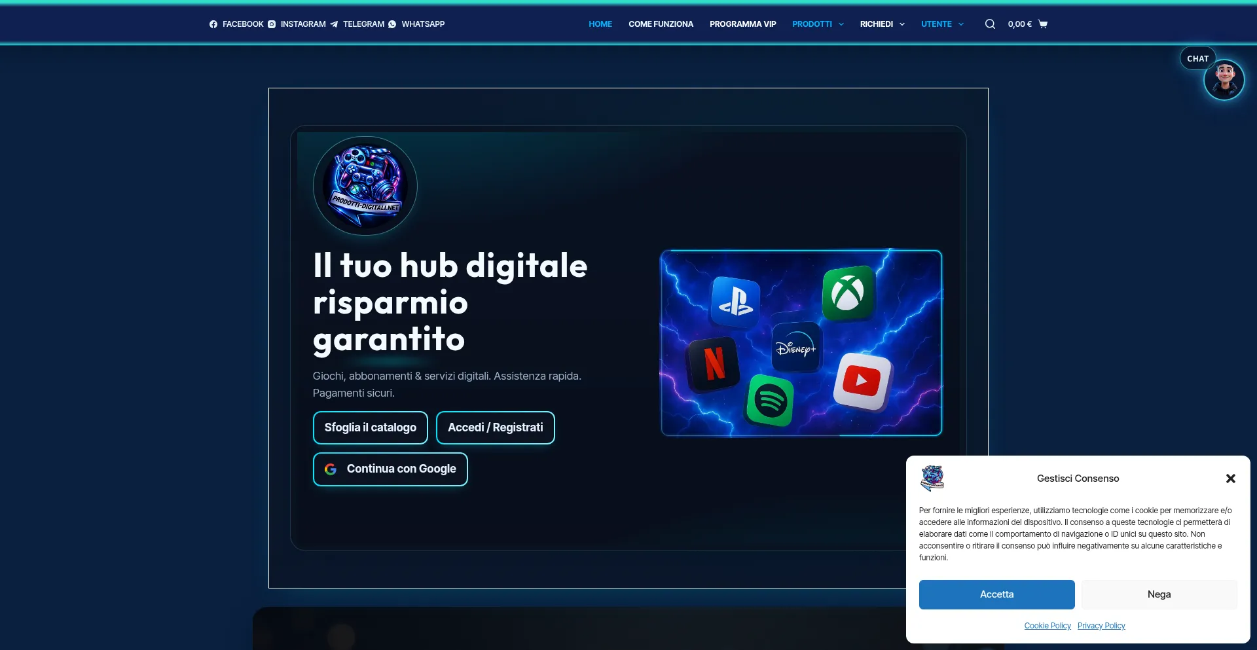
Task: Open the UTENTE menu item
Action: (x=936, y=24)
